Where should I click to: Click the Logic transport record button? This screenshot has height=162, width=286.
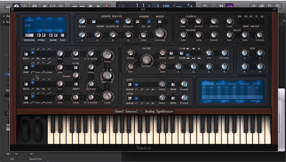107,6
